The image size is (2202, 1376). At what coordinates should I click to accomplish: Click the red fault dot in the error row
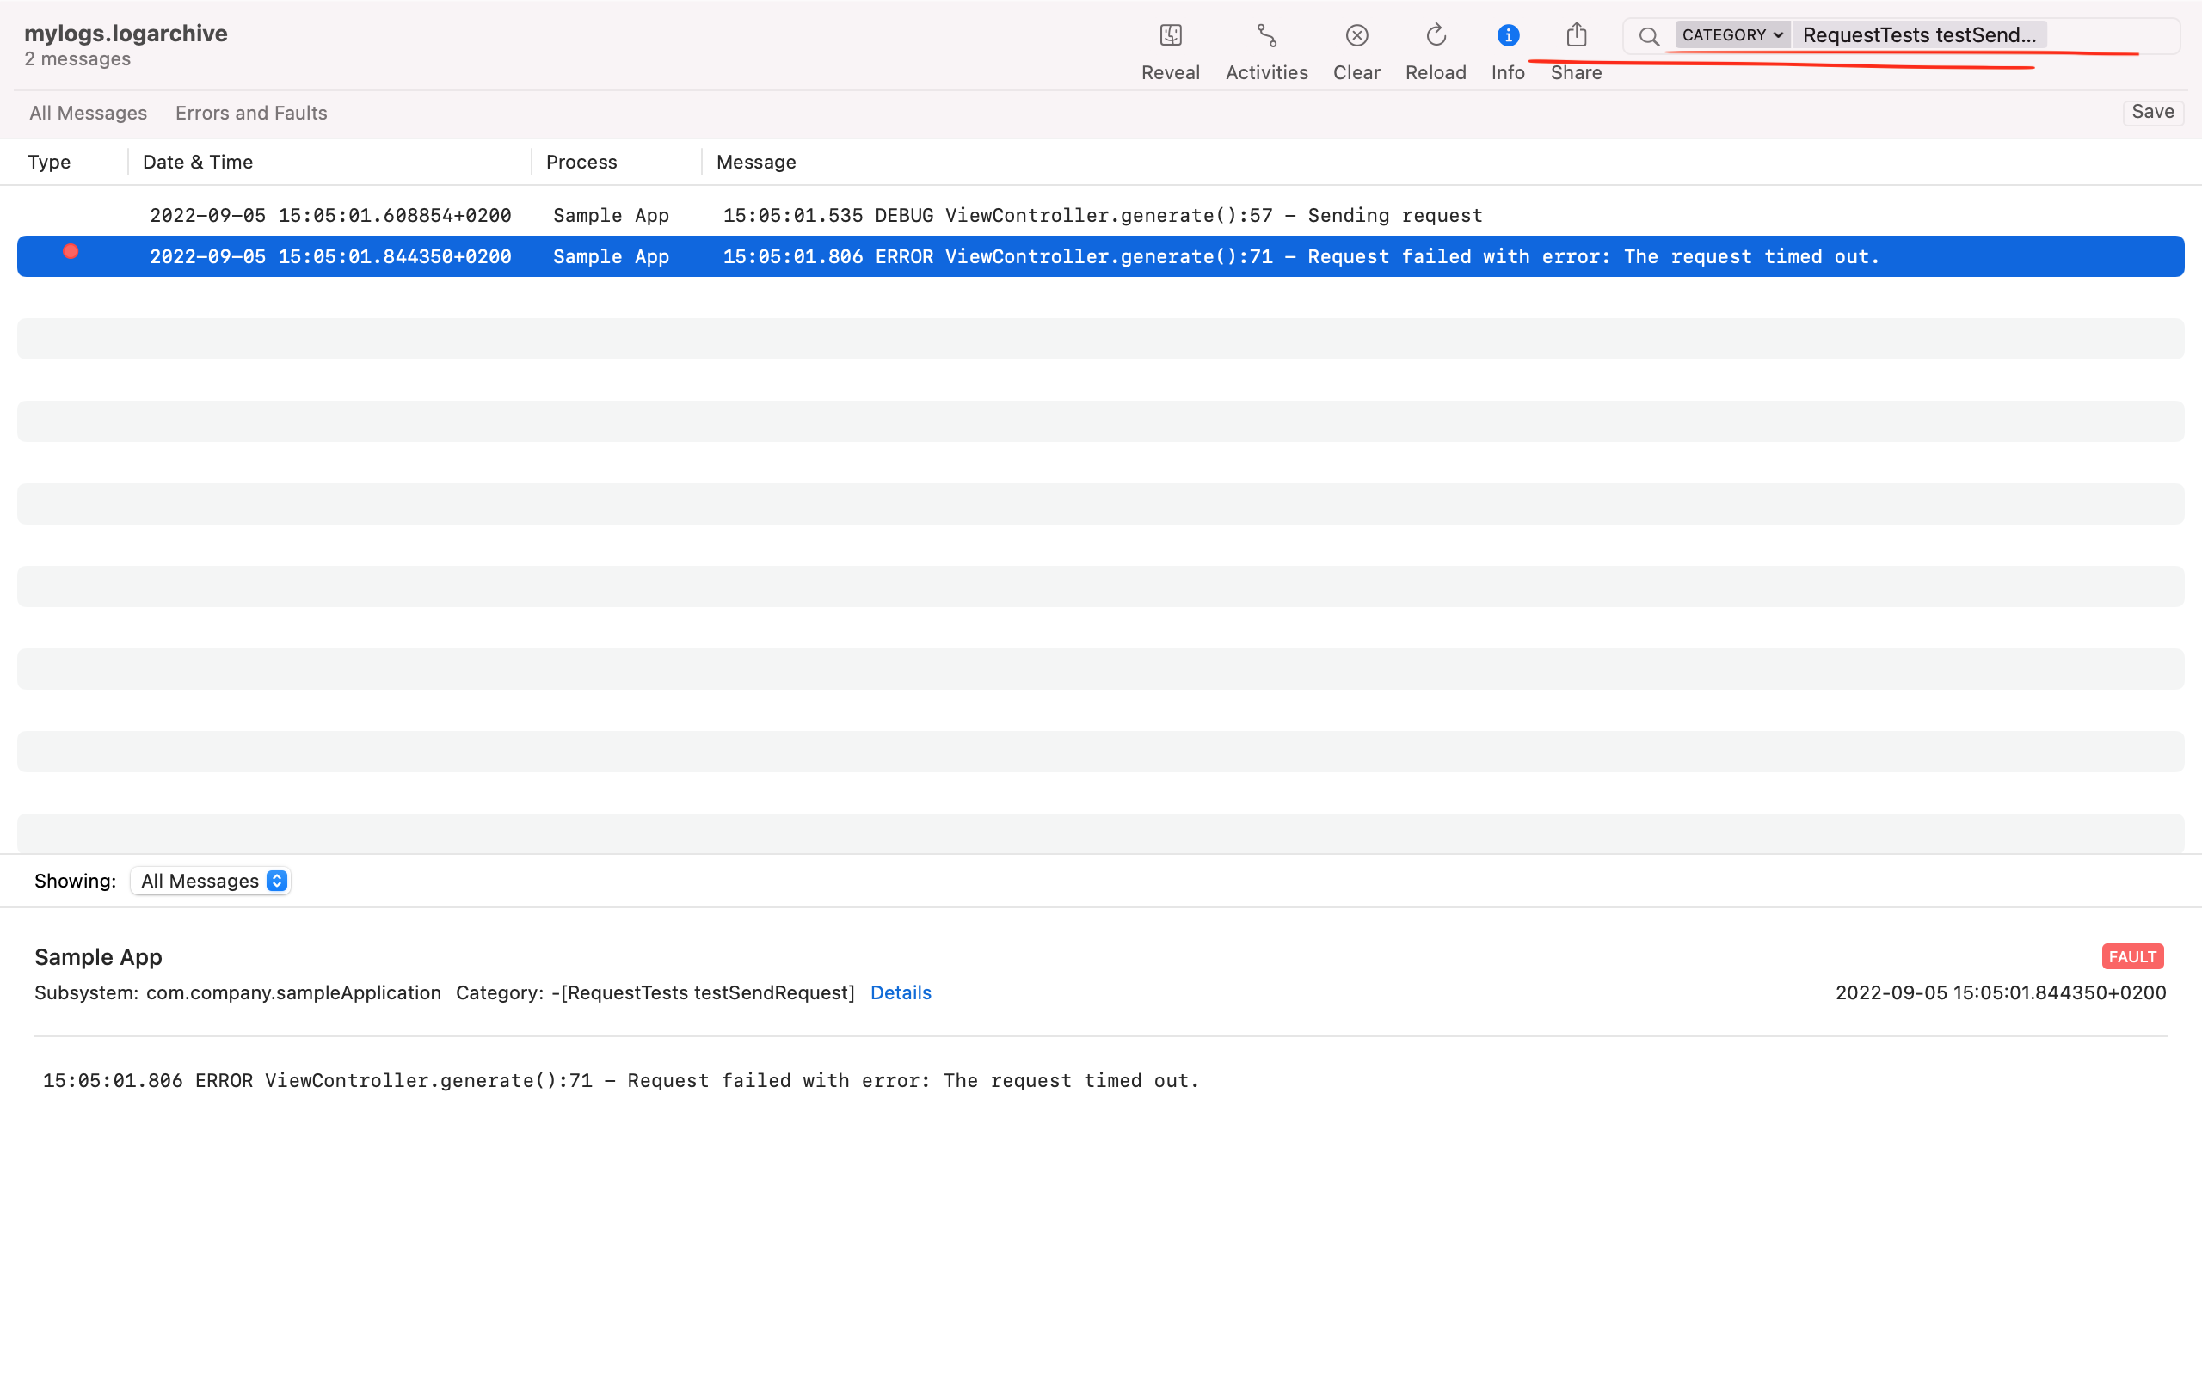70,251
